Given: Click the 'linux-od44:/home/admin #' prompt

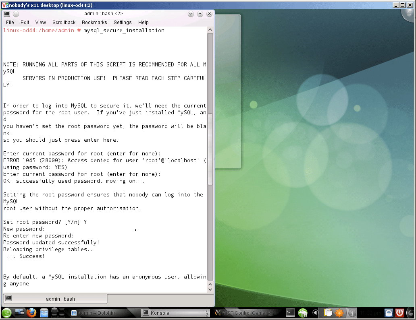Looking at the screenshot, I should coord(42,31).
